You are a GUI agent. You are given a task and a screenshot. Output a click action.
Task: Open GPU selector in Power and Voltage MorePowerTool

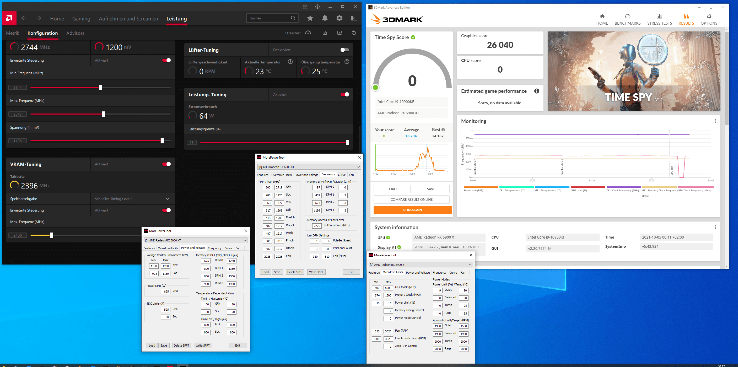(195, 240)
